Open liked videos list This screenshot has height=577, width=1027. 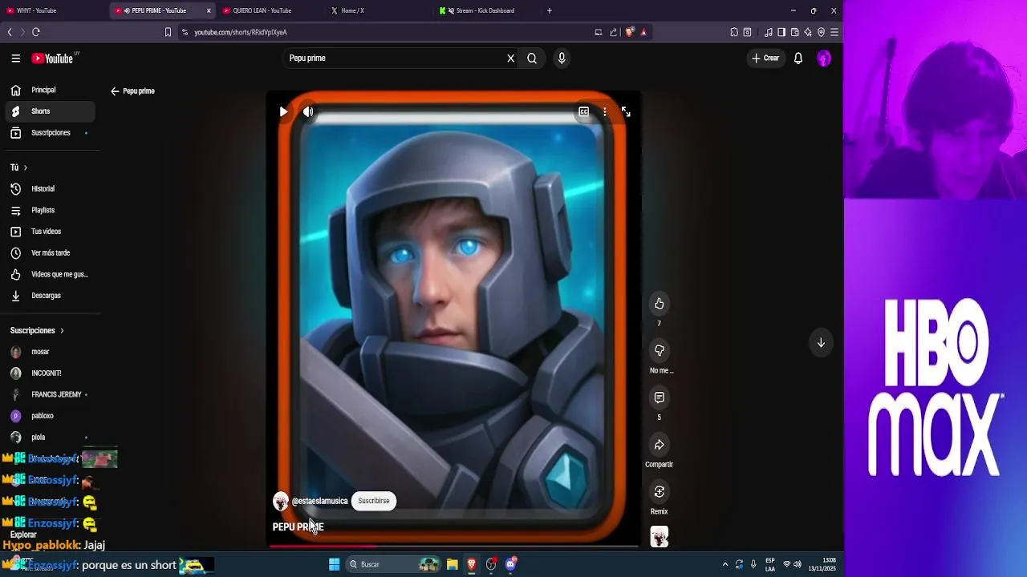50,275
